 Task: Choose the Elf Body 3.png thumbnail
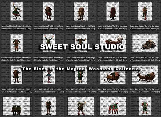(x=81, y=11)
